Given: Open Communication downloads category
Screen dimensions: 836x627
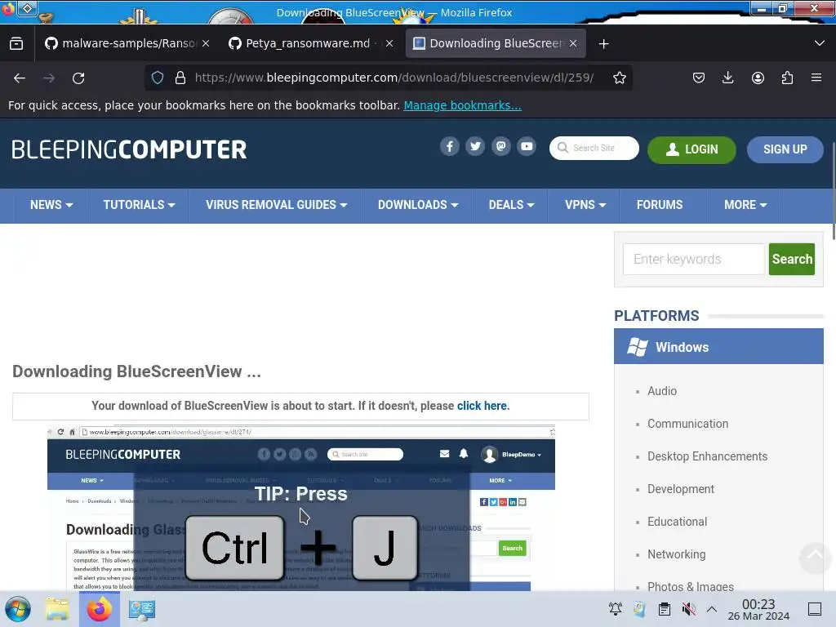Looking at the screenshot, I should click(x=687, y=424).
